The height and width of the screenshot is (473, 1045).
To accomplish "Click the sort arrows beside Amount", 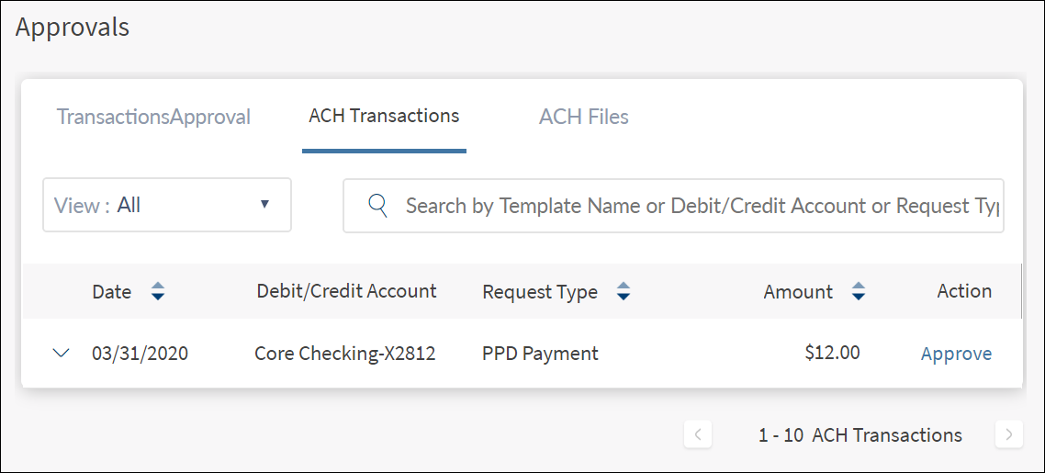I will pos(859,292).
